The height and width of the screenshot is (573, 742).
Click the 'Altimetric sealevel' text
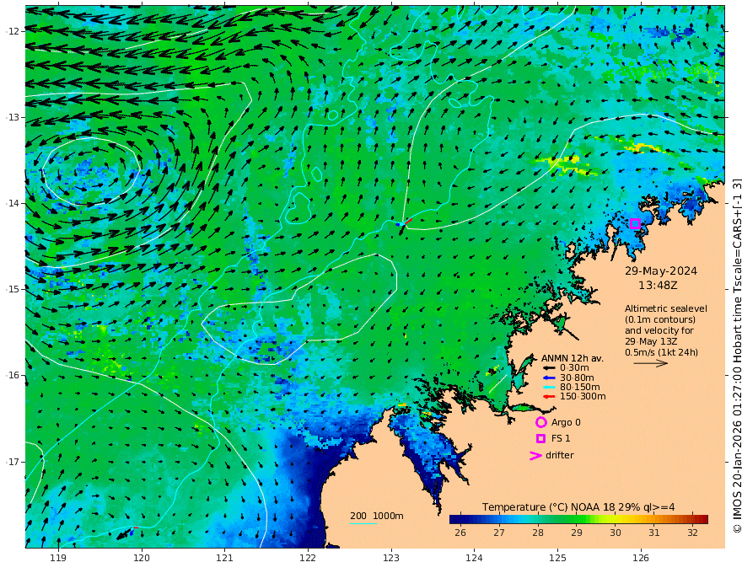[x=666, y=308]
